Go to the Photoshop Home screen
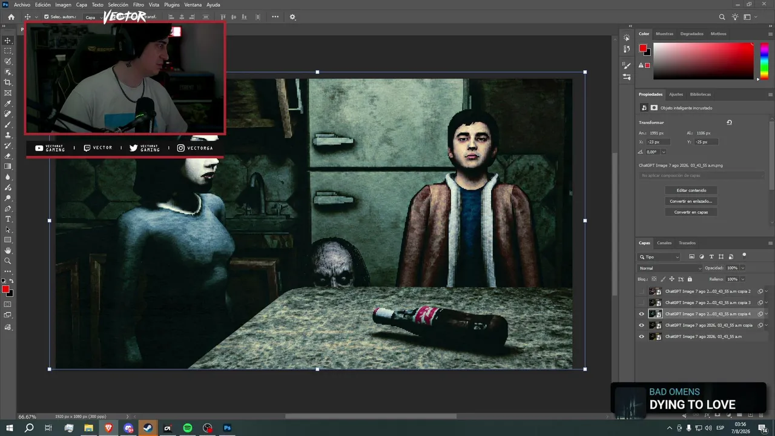The image size is (775, 436). [x=11, y=17]
